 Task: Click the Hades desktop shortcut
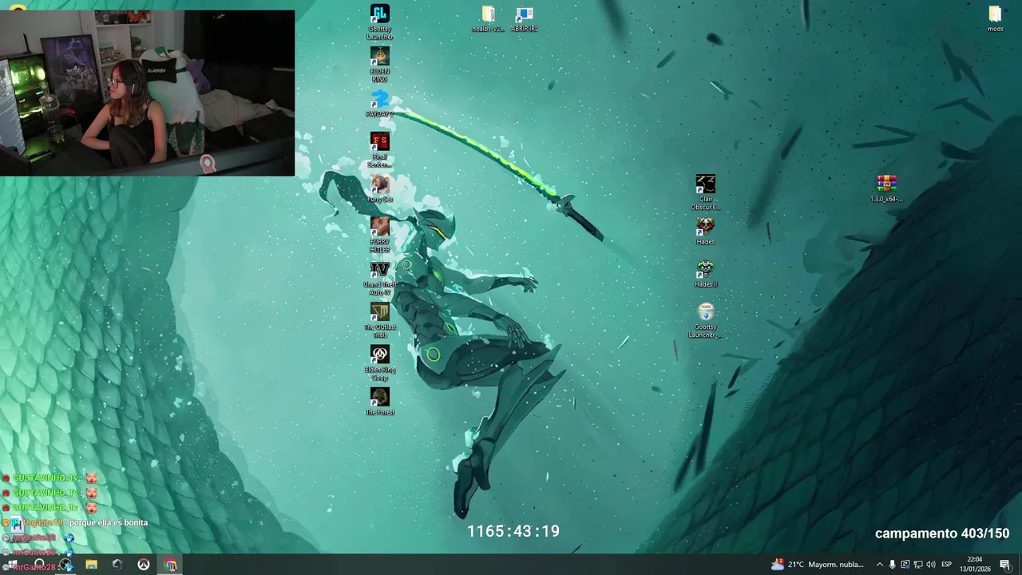(705, 232)
